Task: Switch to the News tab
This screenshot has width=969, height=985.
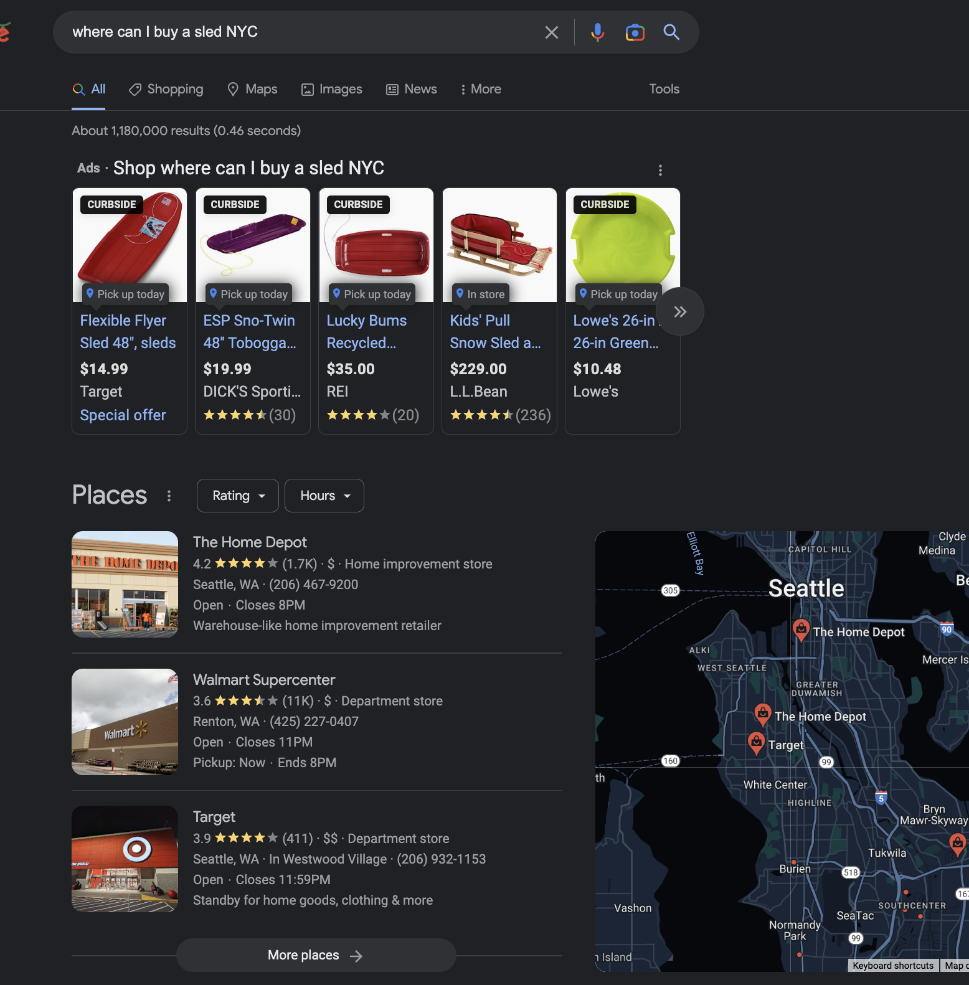Action: coord(411,89)
